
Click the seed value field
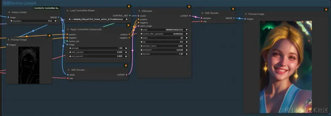pyautogui.click(x=164, y=30)
